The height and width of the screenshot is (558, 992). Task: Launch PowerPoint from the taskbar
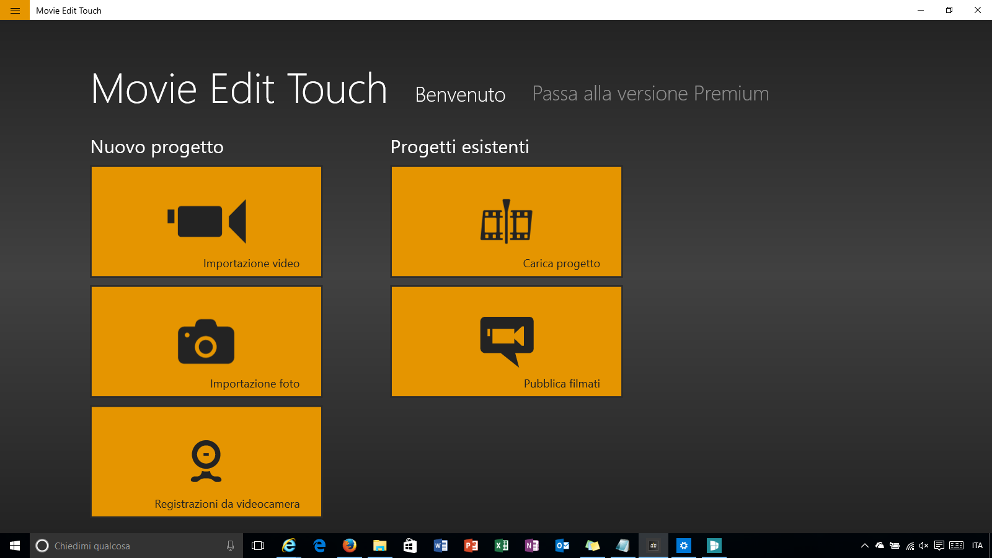coord(471,546)
